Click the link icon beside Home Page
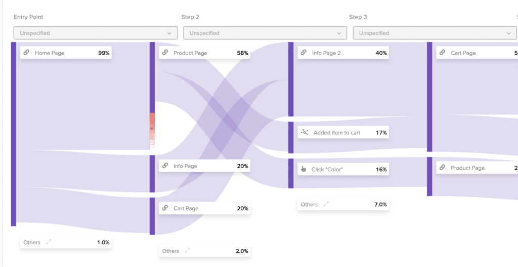This screenshot has width=518, height=267. click(26, 52)
